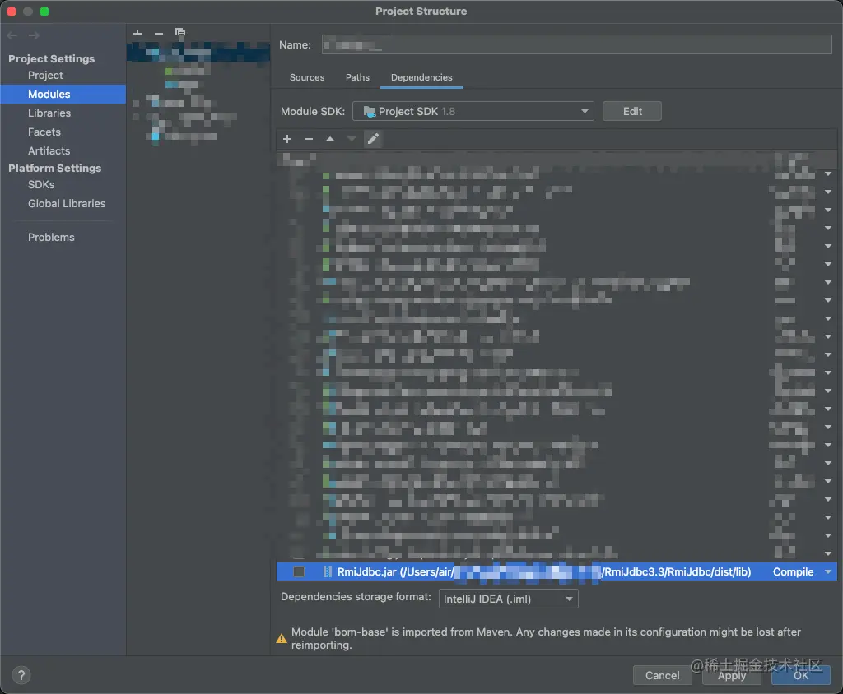
Task: Open Artifacts in the sidebar
Action: (49, 150)
